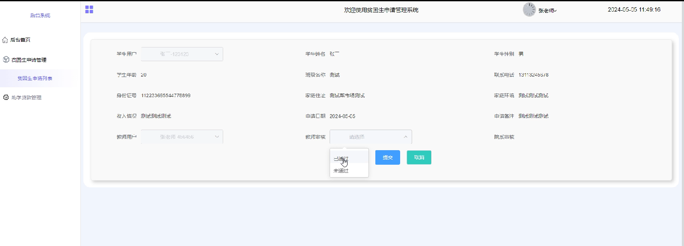
Task: Open 贫困生申请列表 in the sidebar
Action: [35, 79]
